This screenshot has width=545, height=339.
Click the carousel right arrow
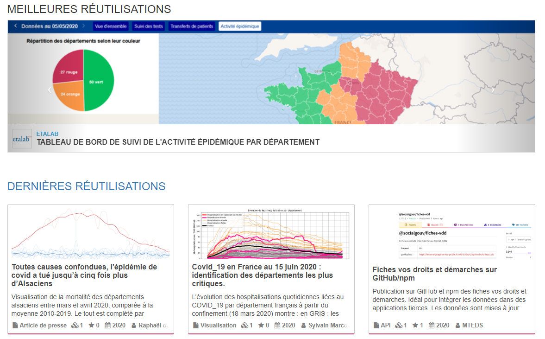493,90
